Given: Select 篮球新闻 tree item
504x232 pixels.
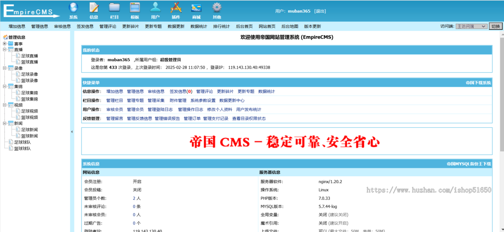Looking at the screenshot, I should 29,136.
